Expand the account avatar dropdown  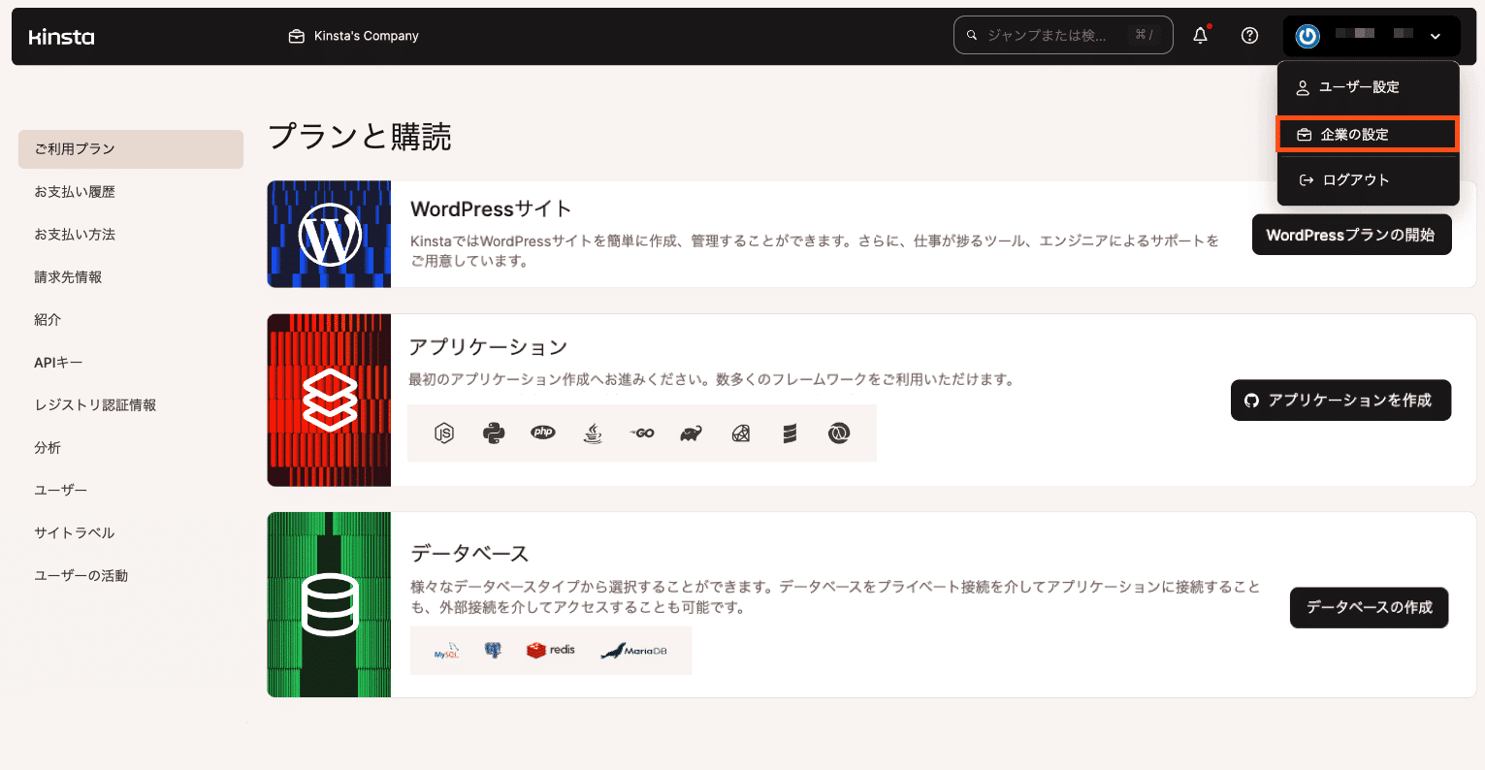point(1435,37)
